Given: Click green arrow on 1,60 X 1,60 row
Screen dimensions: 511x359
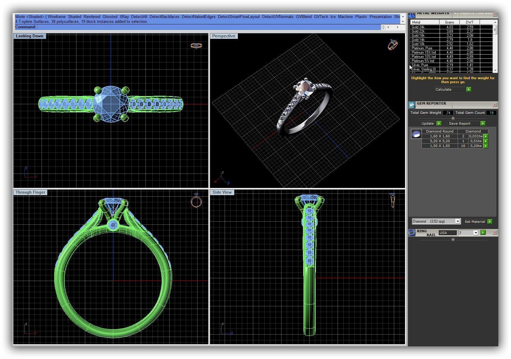Looking at the screenshot, I should pyautogui.click(x=486, y=136).
